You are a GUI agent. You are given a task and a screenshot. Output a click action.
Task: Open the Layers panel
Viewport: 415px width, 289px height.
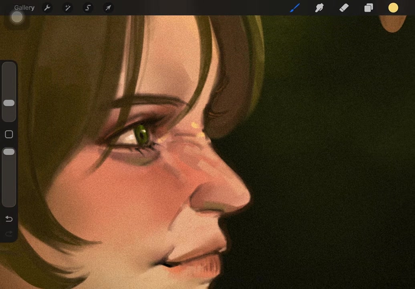pyautogui.click(x=369, y=8)
